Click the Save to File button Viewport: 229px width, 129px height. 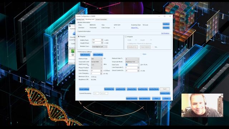[x=132, y=89]
